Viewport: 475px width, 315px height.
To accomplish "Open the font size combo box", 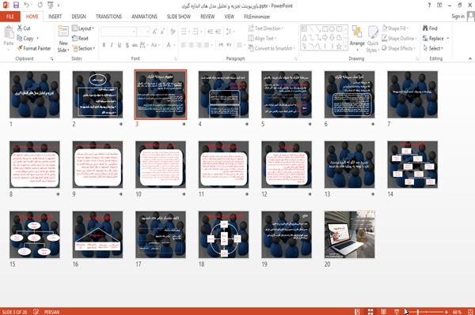I will pyautogui.click(x=143, y=32).
